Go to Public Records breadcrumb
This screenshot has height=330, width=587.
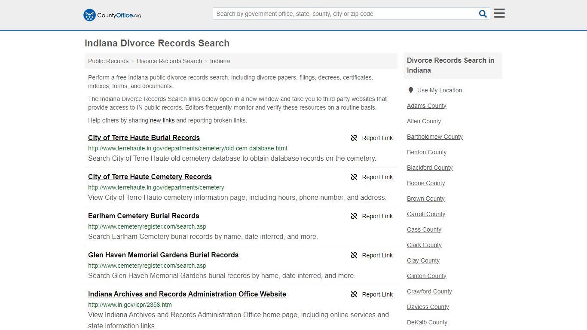tap(108, 61)
